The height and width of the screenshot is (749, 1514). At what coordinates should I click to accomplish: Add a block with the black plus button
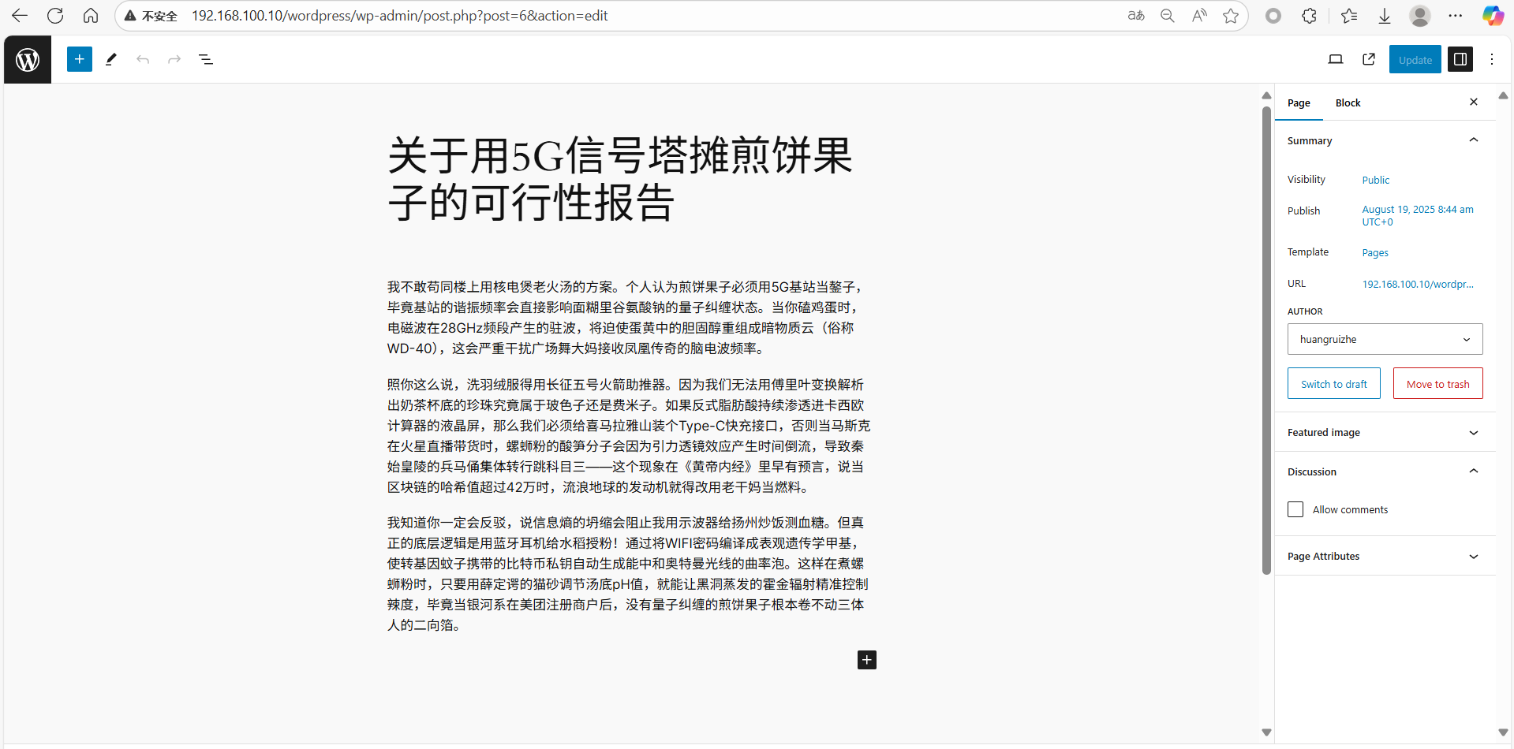click(867, 660)
